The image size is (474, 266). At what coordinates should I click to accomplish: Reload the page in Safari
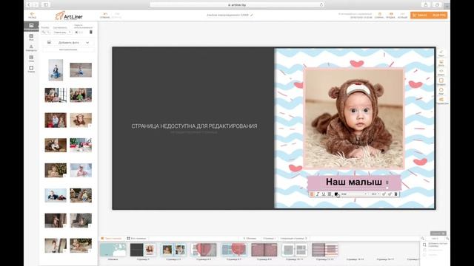(x=321, y=5)
